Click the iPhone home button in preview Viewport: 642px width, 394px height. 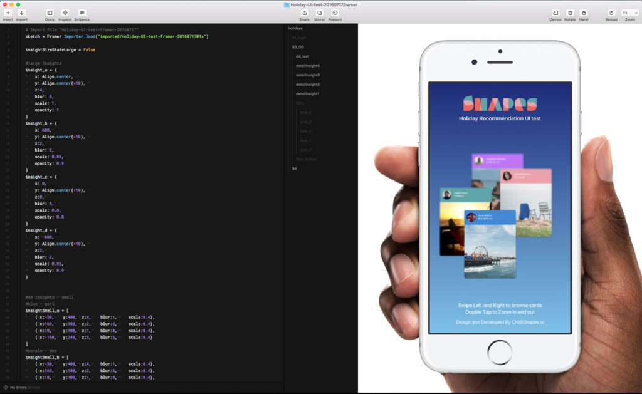pyautogui.click(x=500, y=350)
